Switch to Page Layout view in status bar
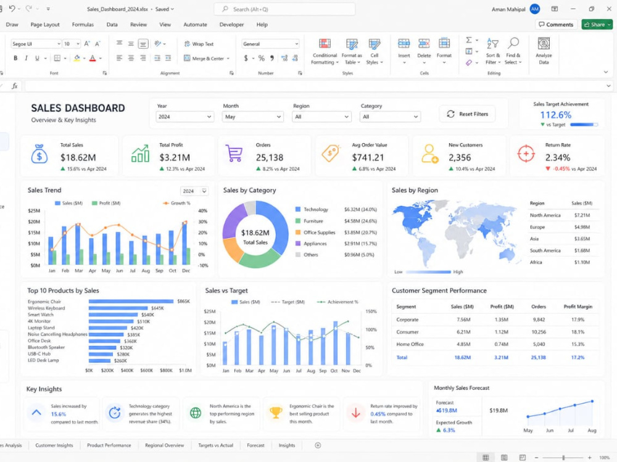 point(504,457)
